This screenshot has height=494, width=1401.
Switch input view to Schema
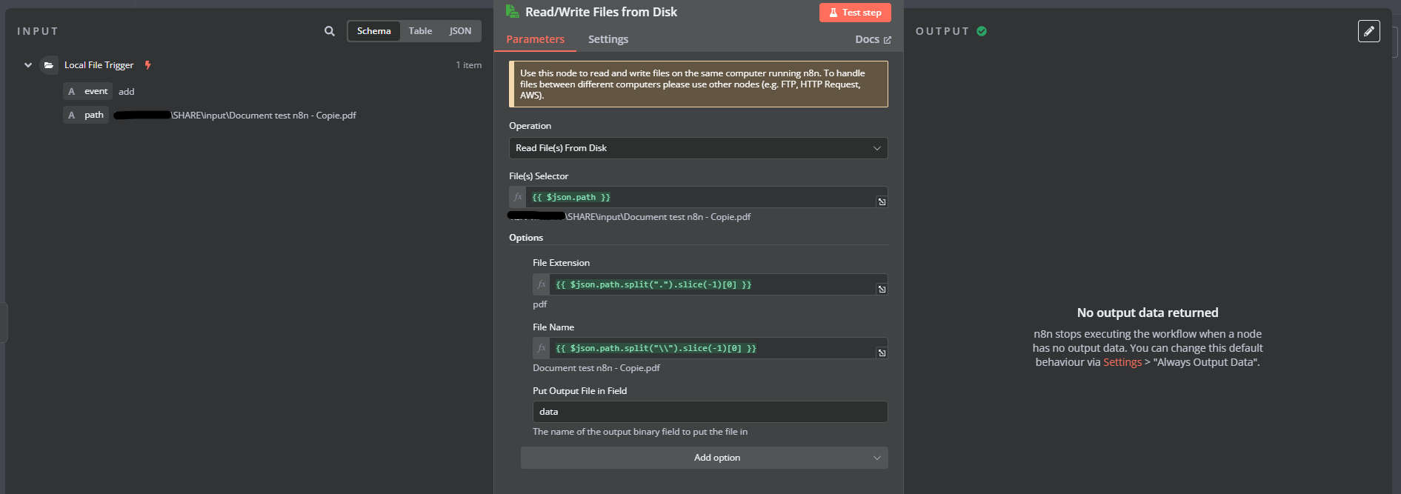[x=373, y=31]
